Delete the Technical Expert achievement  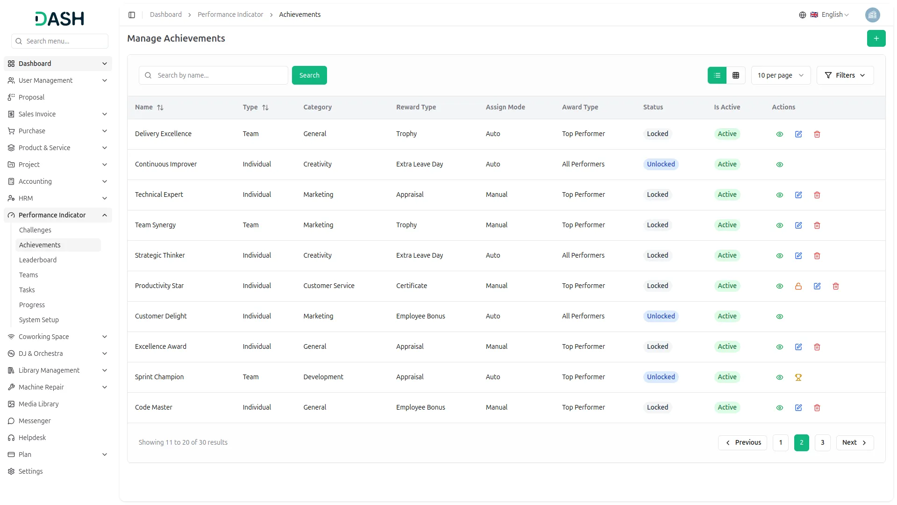tap(817, 195)
